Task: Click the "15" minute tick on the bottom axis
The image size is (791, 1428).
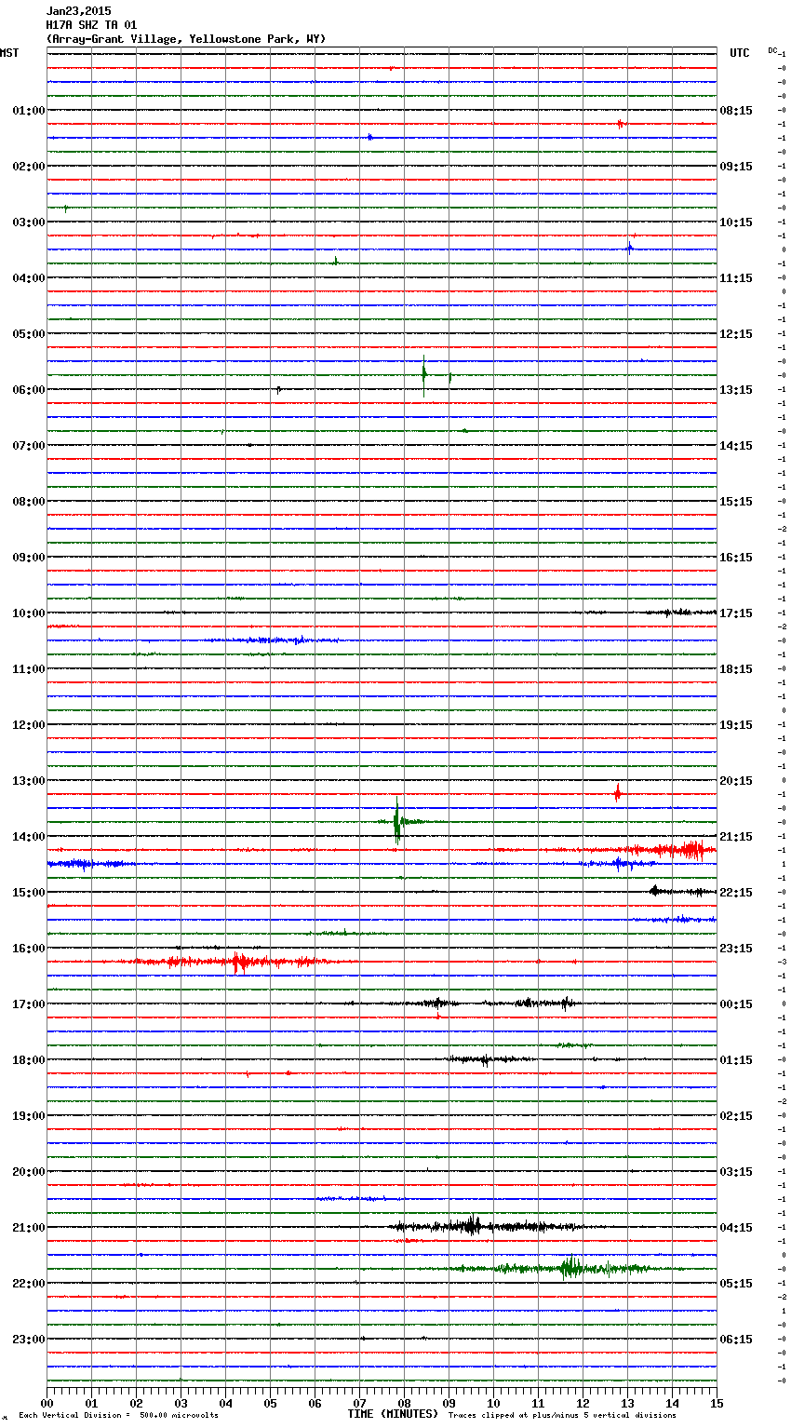Action: [717, 1404]
